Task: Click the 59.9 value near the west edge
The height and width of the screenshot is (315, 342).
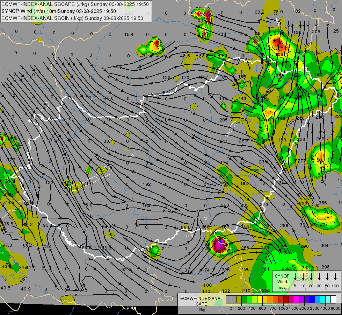Action: [10, 181]
